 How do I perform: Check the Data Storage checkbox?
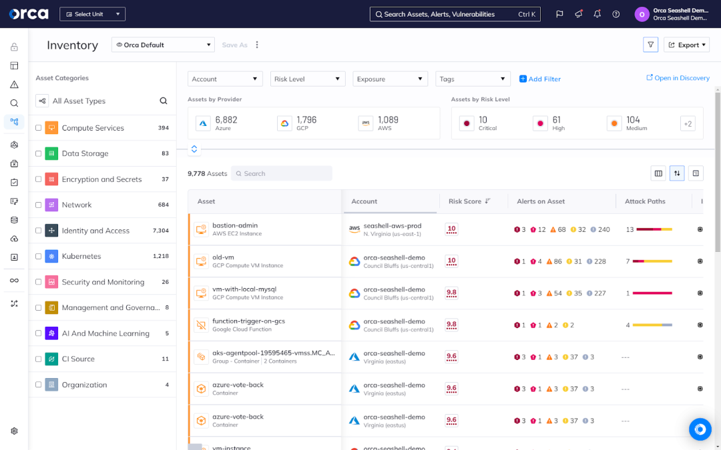pos(39,153)
